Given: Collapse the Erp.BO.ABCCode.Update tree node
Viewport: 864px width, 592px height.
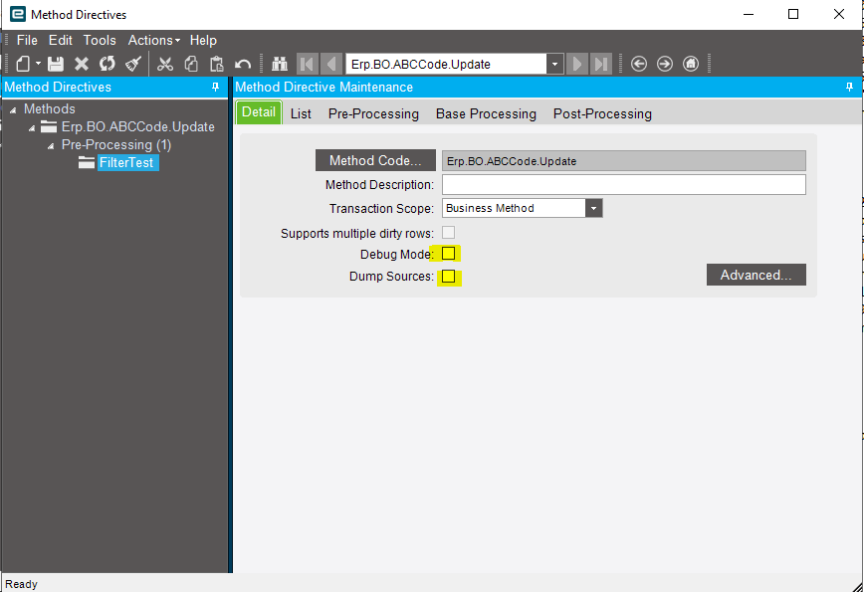Looking at the screenshot, I should [32, 128].
